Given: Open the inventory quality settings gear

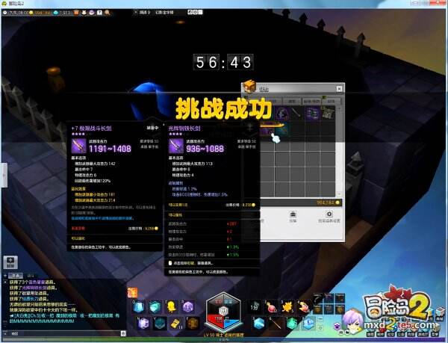Looking at the screenshot, I should click(329, 217).
